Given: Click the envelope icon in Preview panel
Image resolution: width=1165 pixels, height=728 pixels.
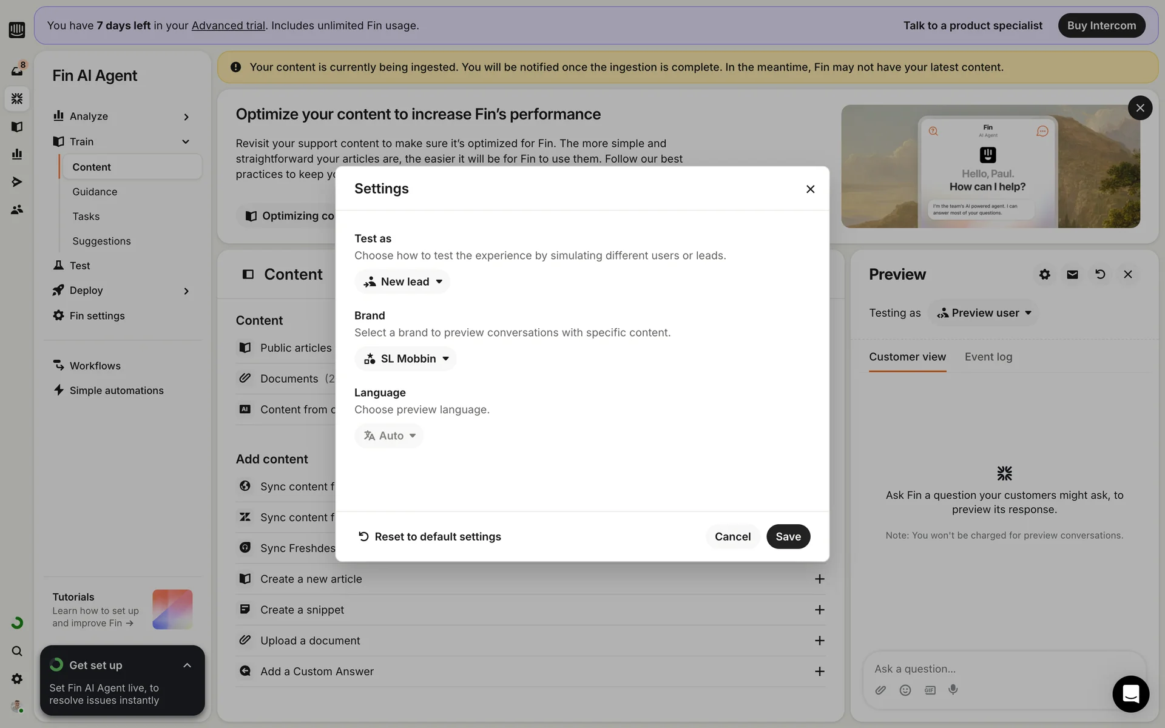Looking at the screenshot, I should click(x=1072, y=274).
